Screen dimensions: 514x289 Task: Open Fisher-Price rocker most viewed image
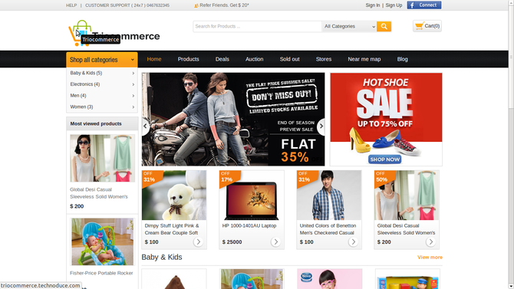pyautogui.click(x=102, y=241)
